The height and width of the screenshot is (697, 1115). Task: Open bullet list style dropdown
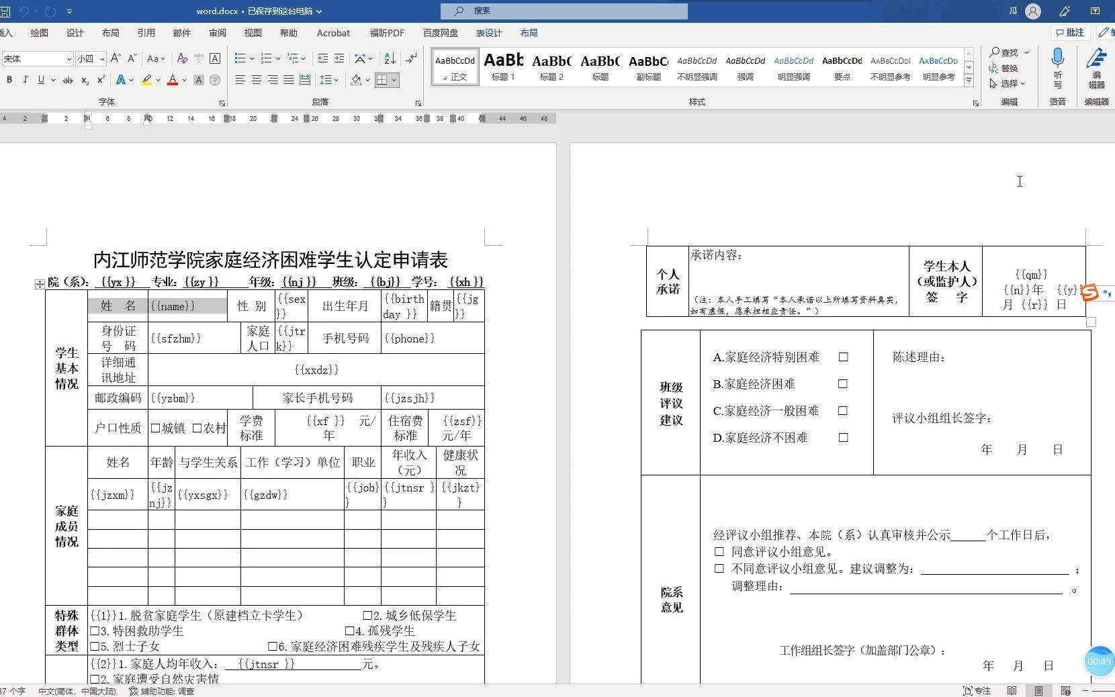point(252,59)
